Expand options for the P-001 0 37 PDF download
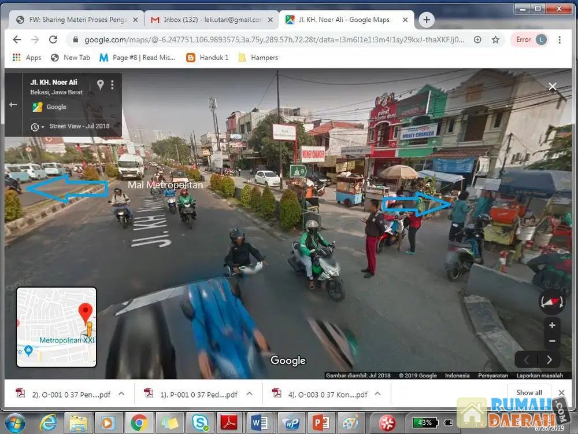 click(x=249, y=394)
